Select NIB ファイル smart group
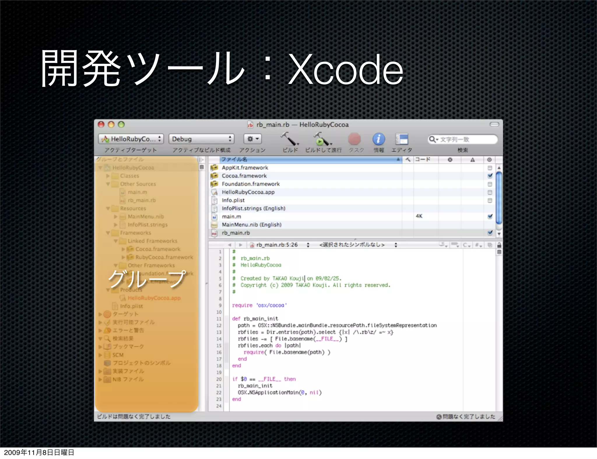 128,379
